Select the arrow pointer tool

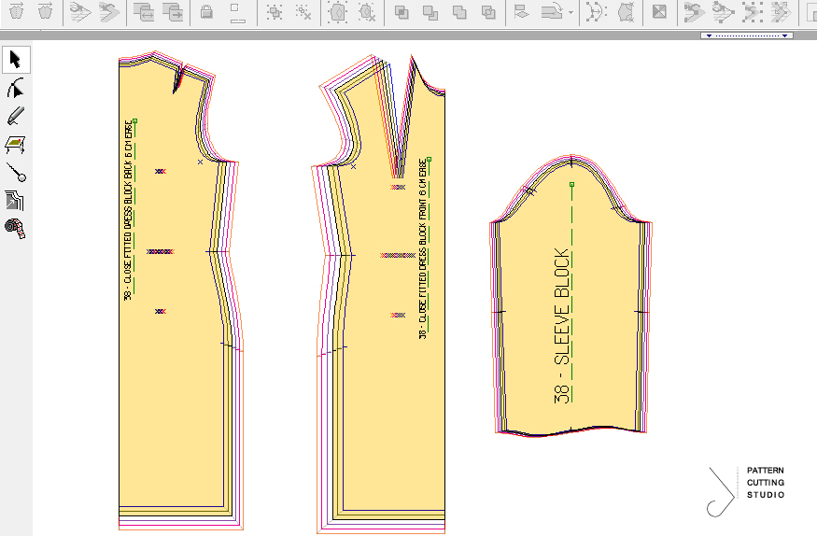[16, 60]
